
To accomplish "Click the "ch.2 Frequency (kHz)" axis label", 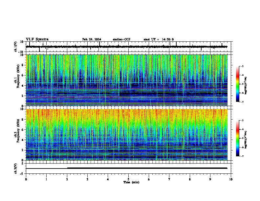I will [x=16, y=131].
